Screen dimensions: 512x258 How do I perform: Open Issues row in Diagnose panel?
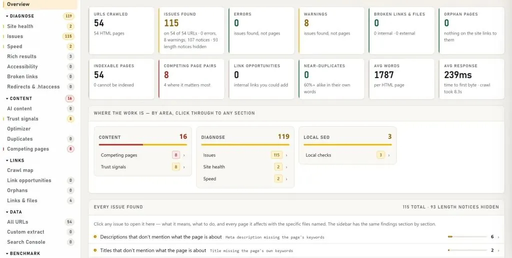pos(245,155)
